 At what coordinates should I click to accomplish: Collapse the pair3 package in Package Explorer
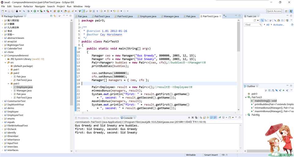[x=9, y=84]
